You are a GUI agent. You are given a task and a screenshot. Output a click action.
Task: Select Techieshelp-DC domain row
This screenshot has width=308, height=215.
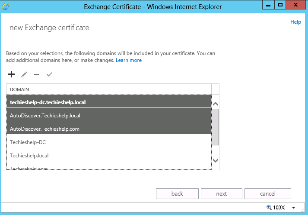(109, 142)
